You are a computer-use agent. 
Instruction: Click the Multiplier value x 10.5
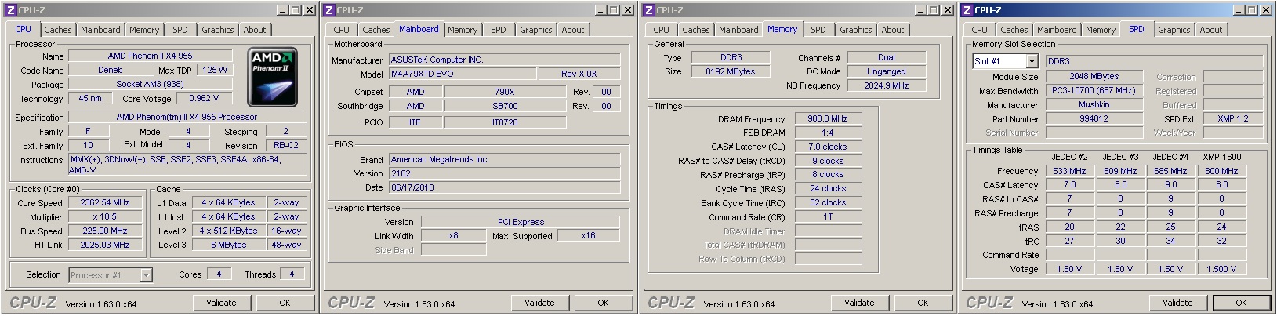pos(105,216)
